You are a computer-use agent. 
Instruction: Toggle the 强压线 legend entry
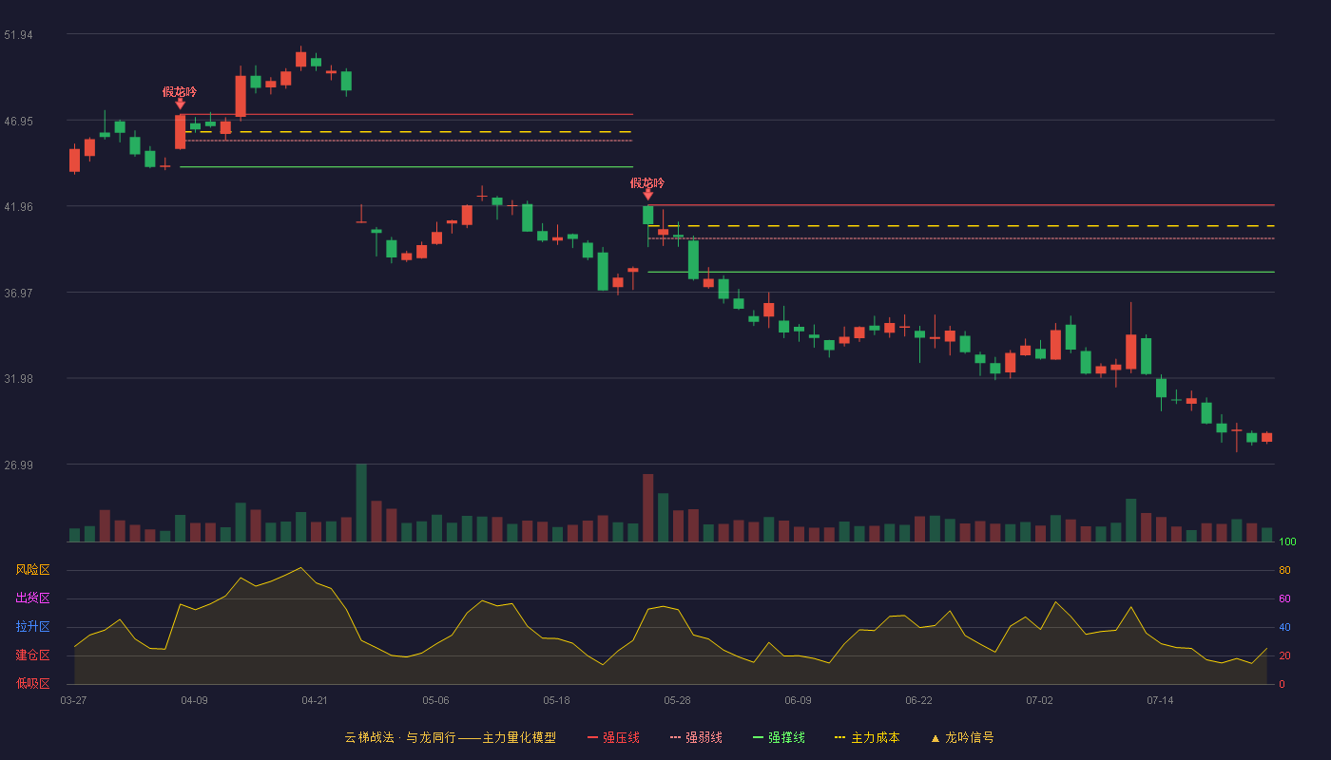coord(613,737)
